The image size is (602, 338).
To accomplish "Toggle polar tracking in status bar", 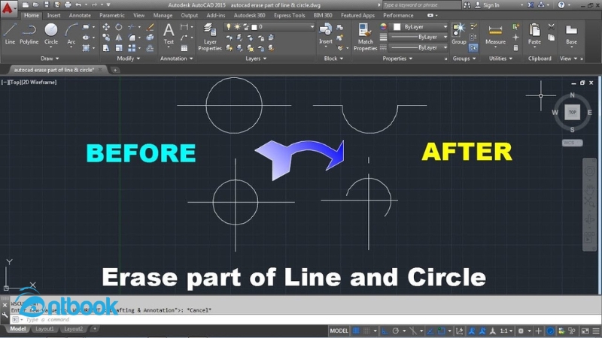I will (x=396, y=330).
